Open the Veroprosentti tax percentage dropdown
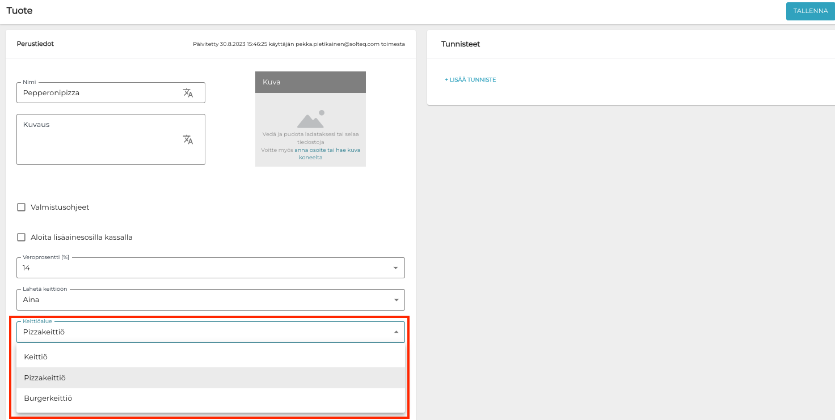 [x=204, y=268]
